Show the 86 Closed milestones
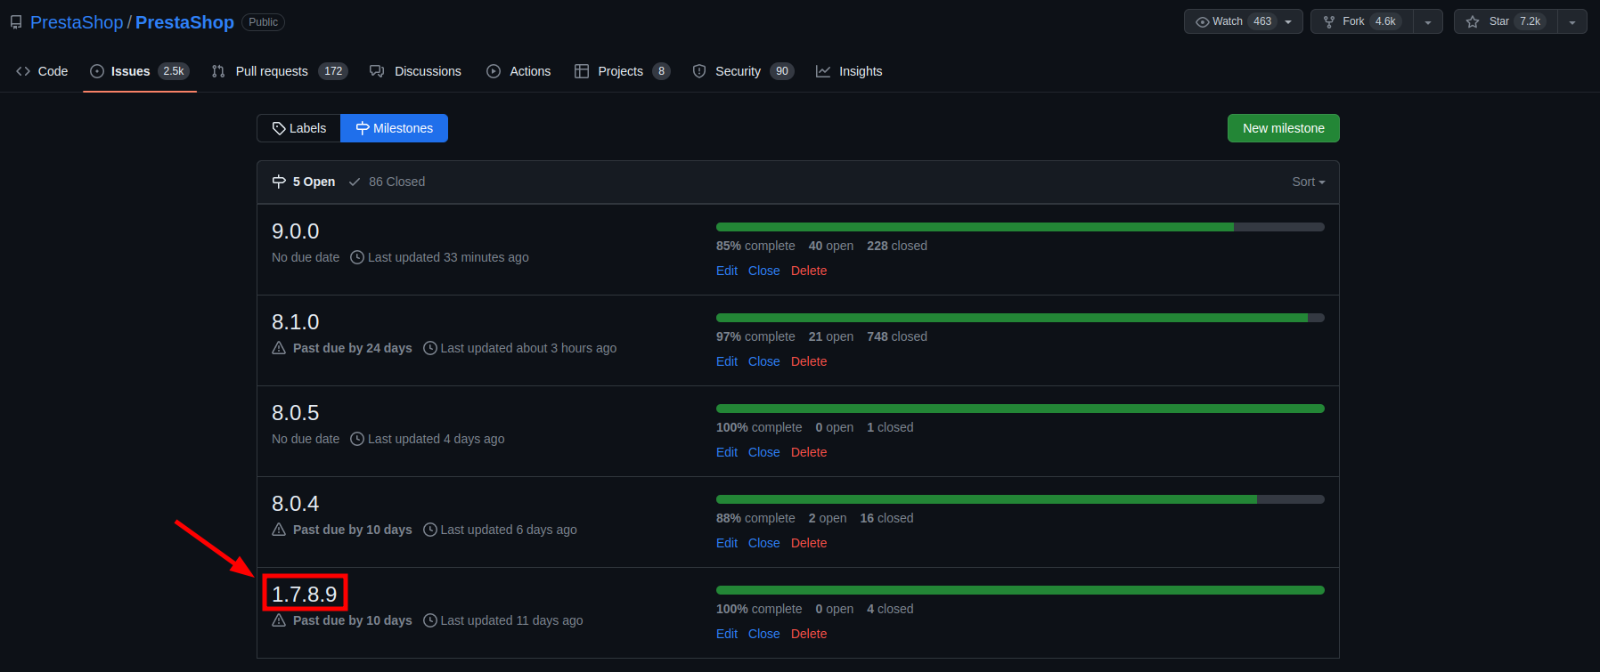 pos(387,182)
